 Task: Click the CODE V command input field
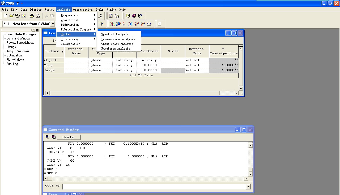(154, 187)
